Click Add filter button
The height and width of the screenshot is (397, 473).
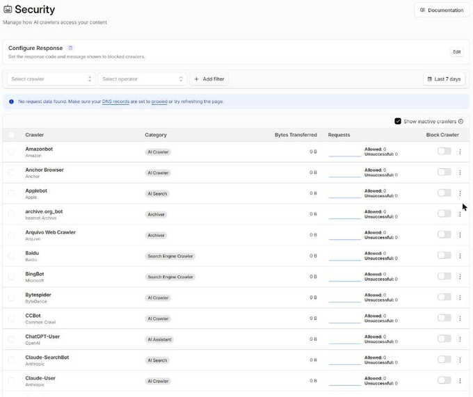point(209,79)
